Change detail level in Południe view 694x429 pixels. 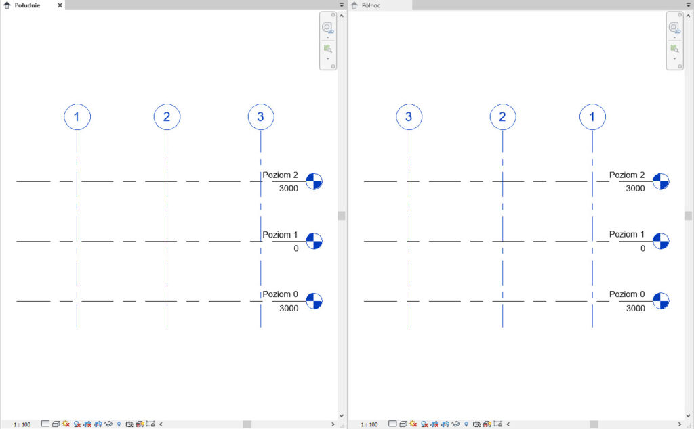pyautogui.click(x=45, y=424)
